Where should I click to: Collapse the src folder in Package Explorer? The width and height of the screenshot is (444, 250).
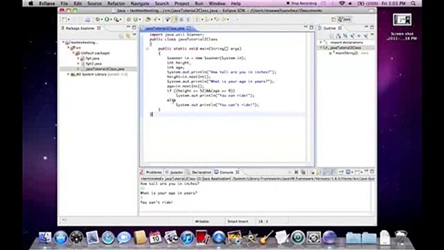pos(69,48)
